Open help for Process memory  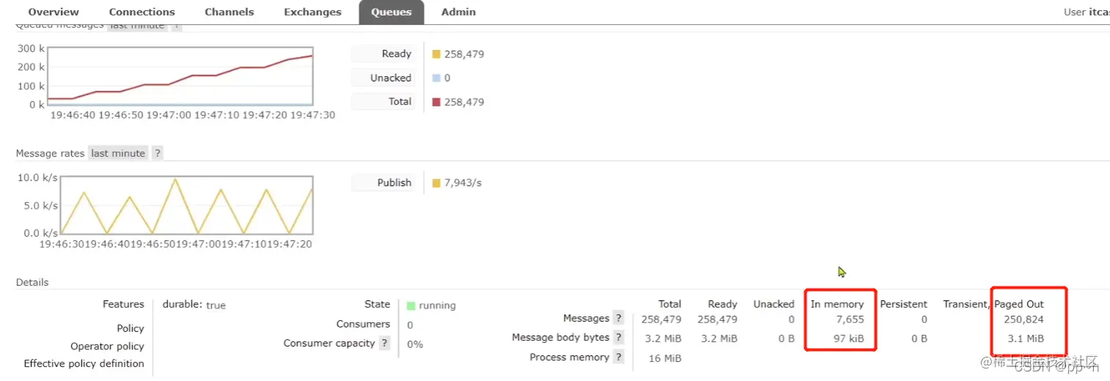(618, 358)
